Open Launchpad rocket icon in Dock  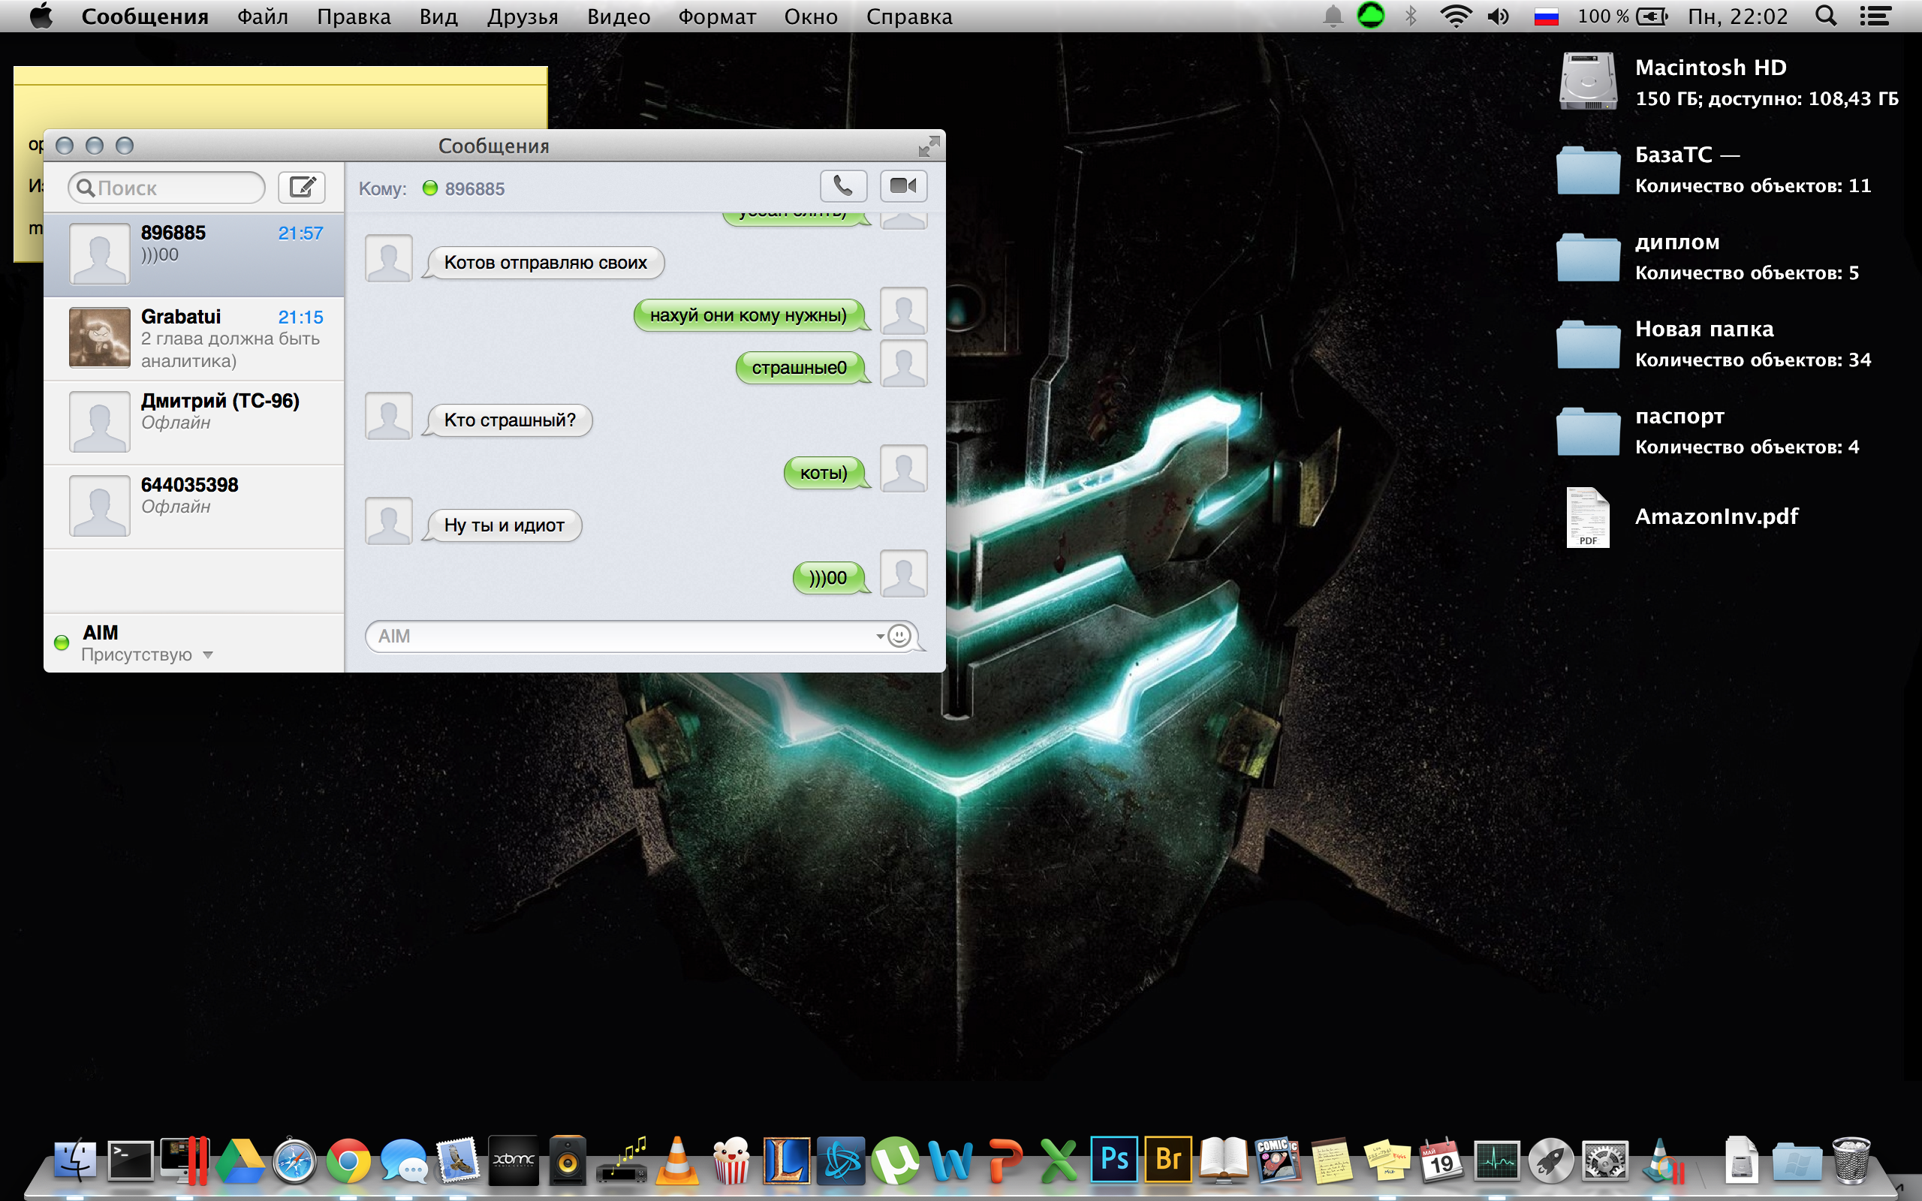point(1551,1161)
